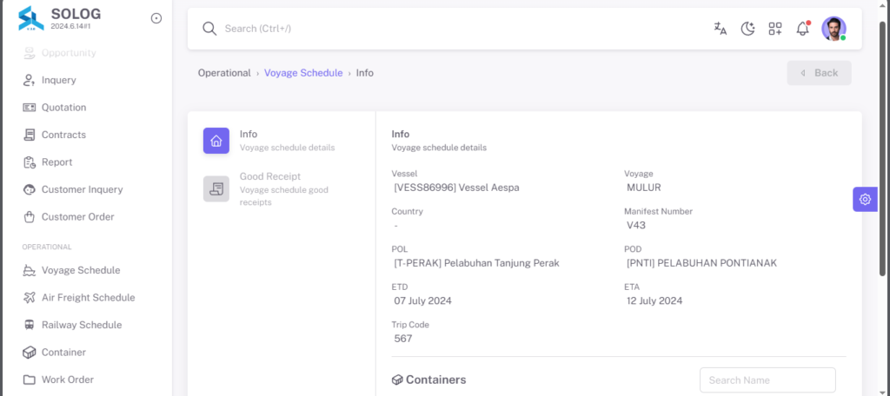The image size is (890, 396).
Task: Open the user avatar menu
Action: (x=834, y=29)
